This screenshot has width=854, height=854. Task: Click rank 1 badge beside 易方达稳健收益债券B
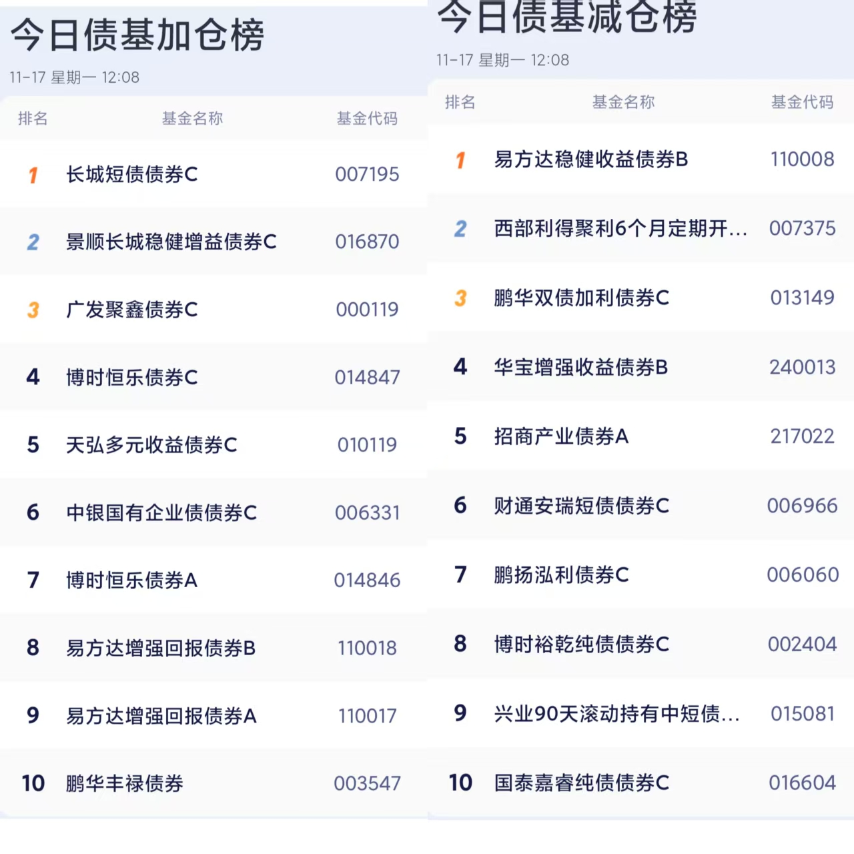pos(460,160)
